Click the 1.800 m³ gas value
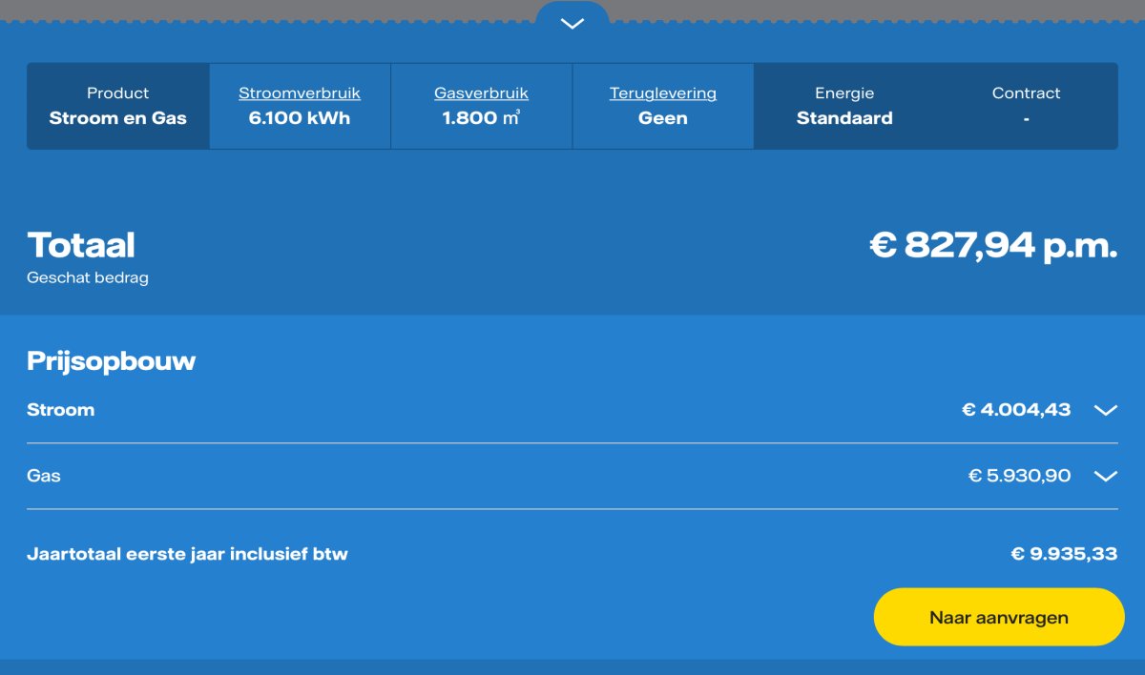Viewport: 1145px width, 675px height. [x=481, y=118]
